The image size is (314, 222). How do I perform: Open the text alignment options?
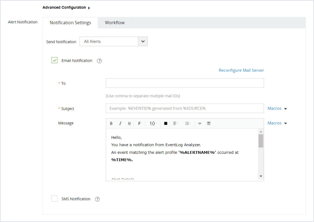176,124
